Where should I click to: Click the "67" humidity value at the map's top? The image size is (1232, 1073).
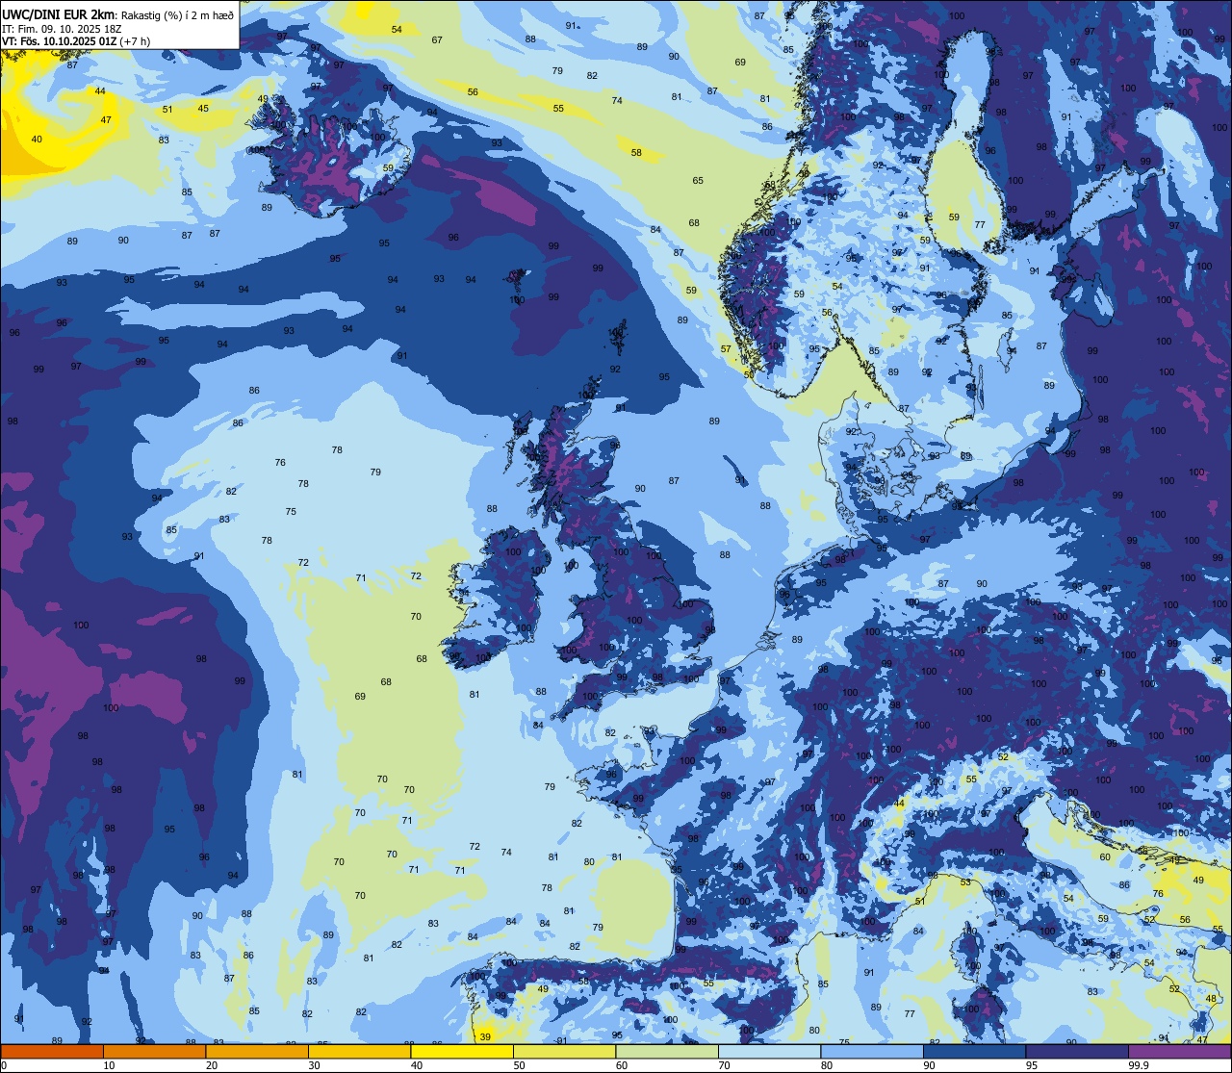437,40
